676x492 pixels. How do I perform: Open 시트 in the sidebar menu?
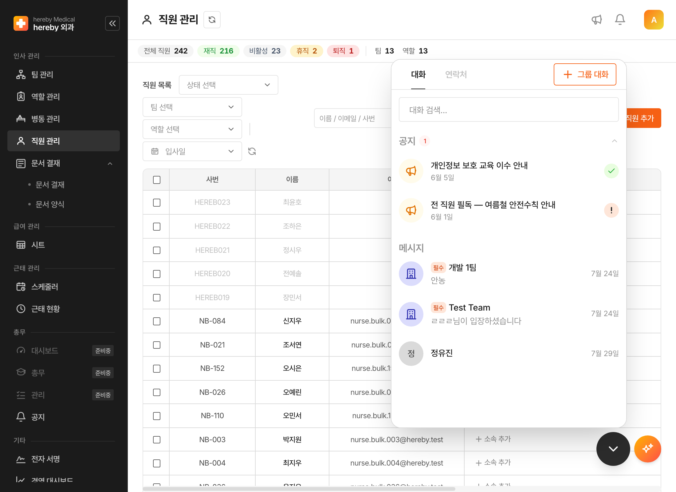coord(64,245)
